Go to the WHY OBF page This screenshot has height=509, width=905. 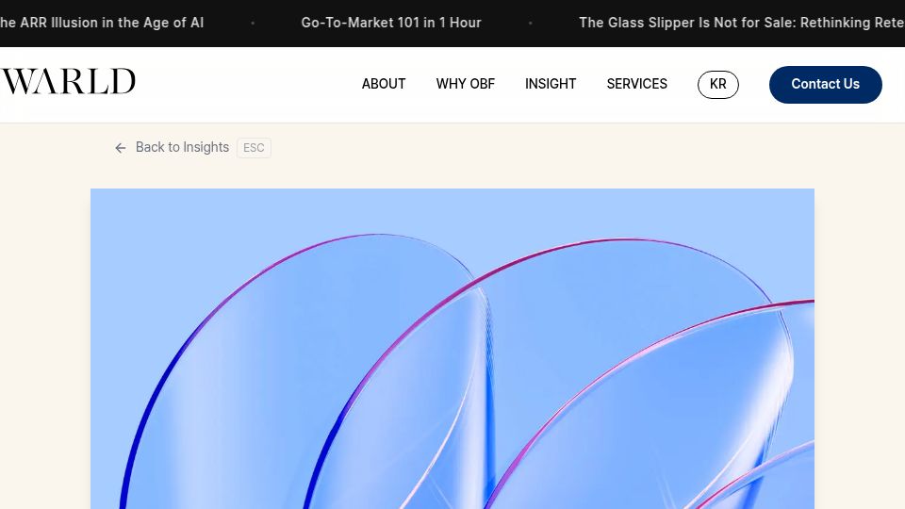(465, 84)
